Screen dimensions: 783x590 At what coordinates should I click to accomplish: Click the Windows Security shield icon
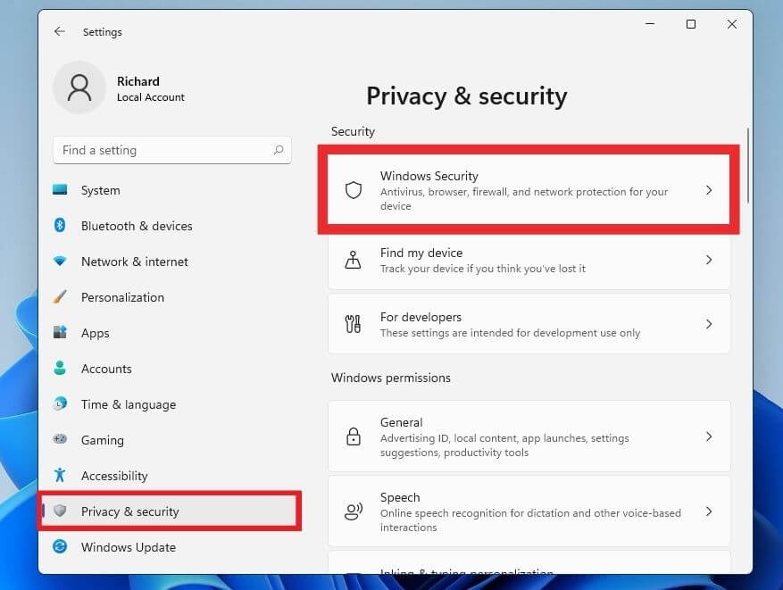point(354,190)
